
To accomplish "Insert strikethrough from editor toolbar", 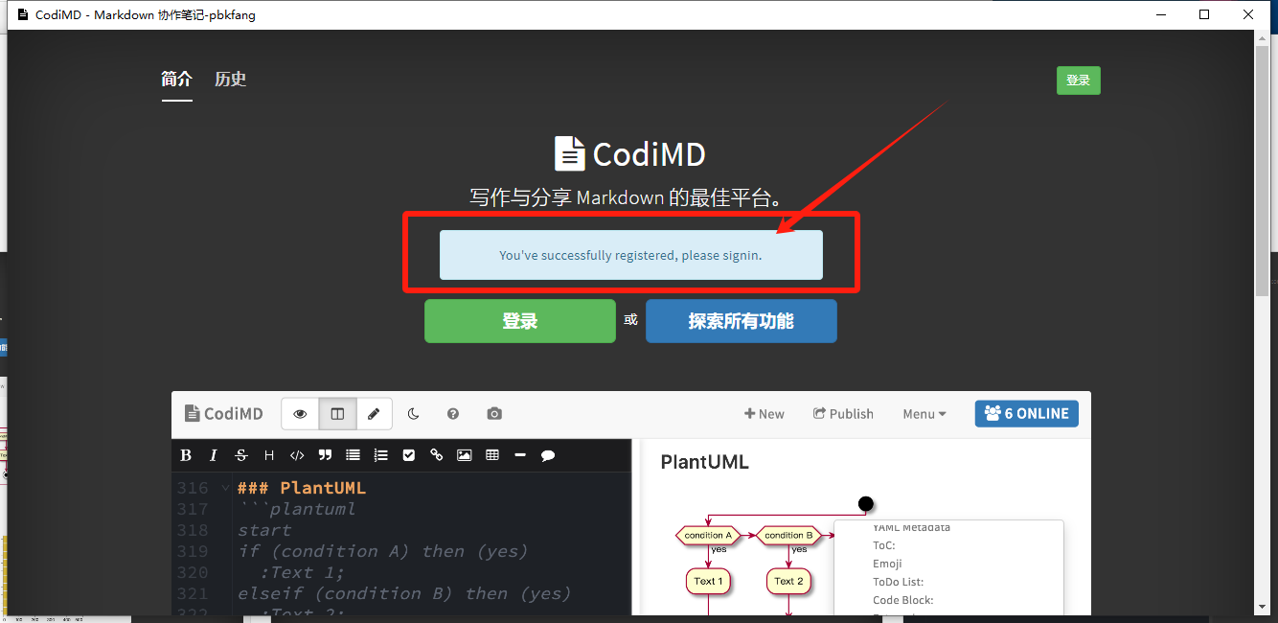I will click(241, 455).
